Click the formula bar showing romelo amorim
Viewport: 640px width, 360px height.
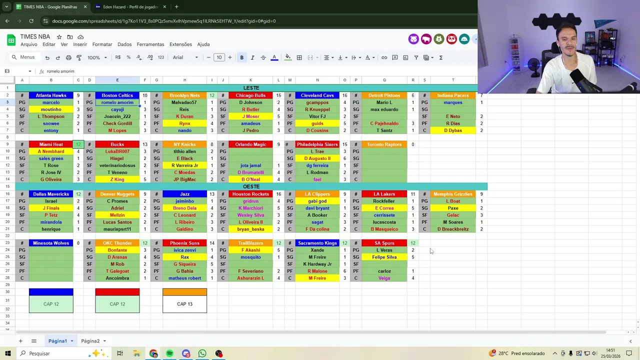coord(260,71)
